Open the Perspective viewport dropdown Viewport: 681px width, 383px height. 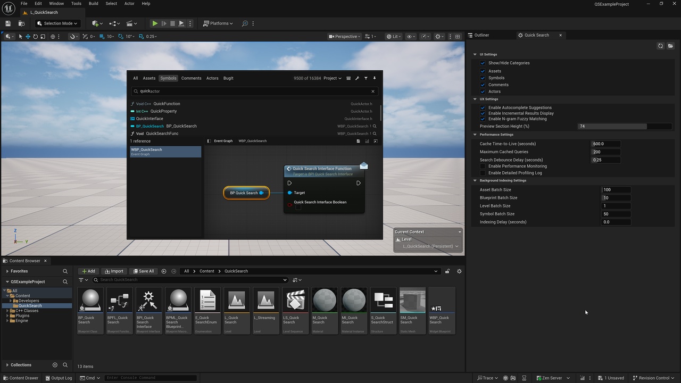(345, 37)
